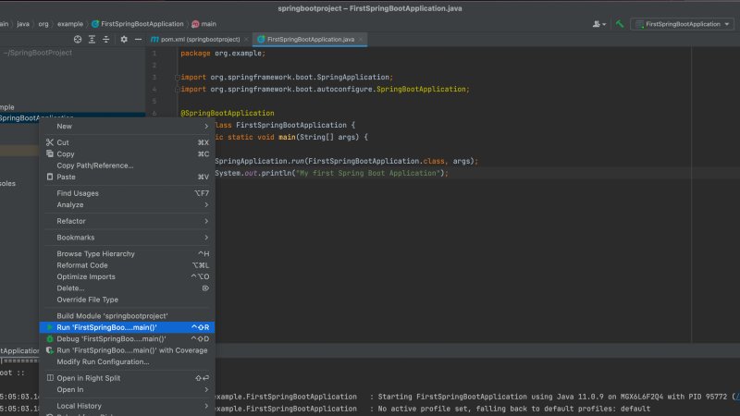The height and width of the screenshot is (416, 740).
Task: Click the green Run triangle icon in menu
Action: (50, 327)
